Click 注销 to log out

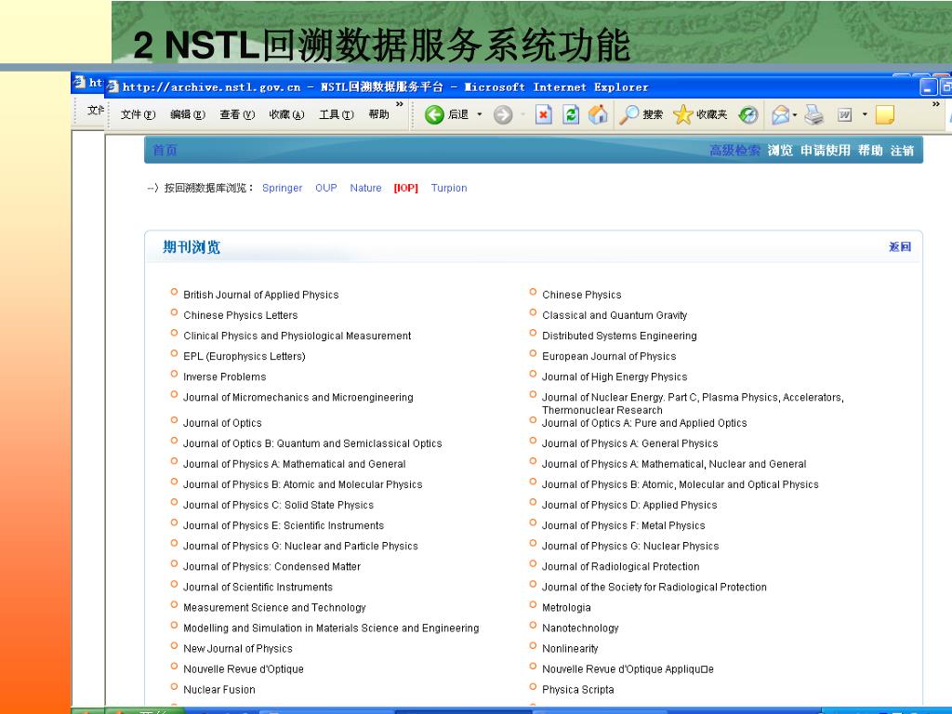[x=902, y=150]
